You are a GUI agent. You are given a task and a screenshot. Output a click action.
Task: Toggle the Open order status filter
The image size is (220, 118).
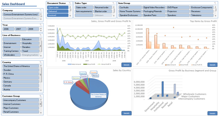[58, 8]
